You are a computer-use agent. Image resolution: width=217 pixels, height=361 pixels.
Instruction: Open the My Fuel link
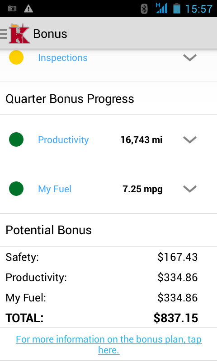55,189
